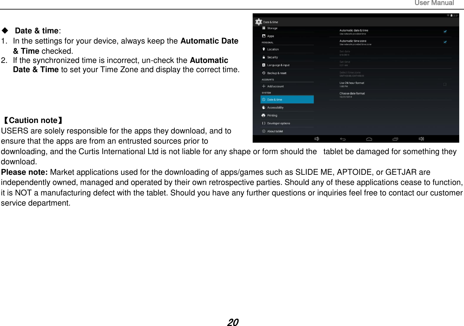Screen dimensions: 464x326
Task: Open Storage via its list icon
Action: (264, 28)
